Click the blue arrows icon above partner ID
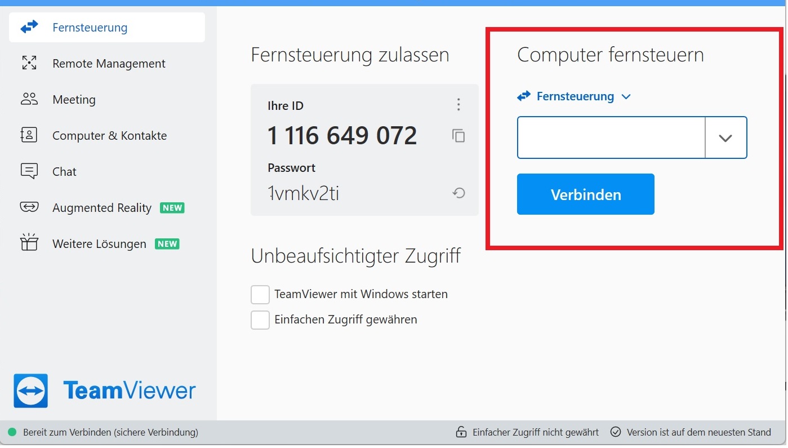This screenshot has height=448, width=788. [x=524, y=96]
